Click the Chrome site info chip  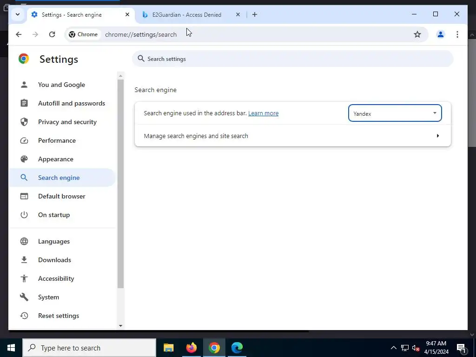(83, 34)
